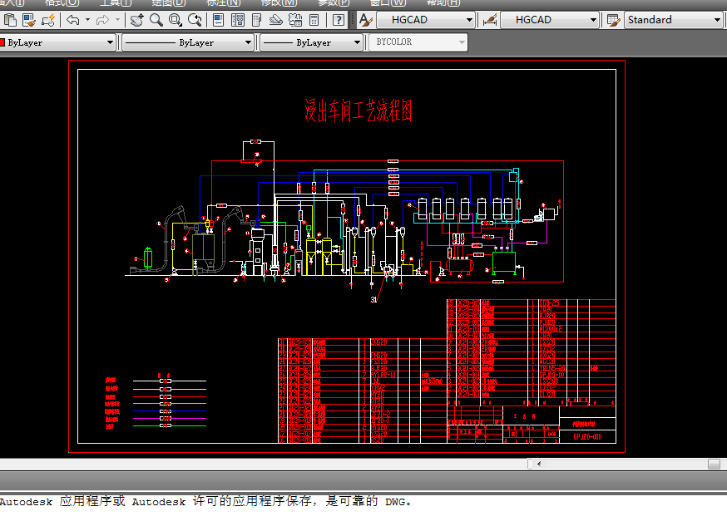Open the Properties palette icon

[x=219, y=20]
